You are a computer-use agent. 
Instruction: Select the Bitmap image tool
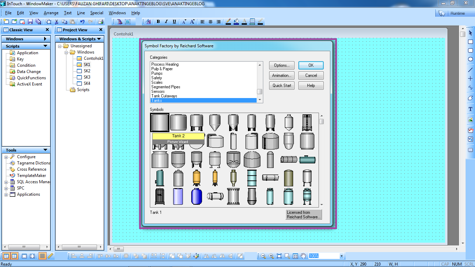[470, 120]
